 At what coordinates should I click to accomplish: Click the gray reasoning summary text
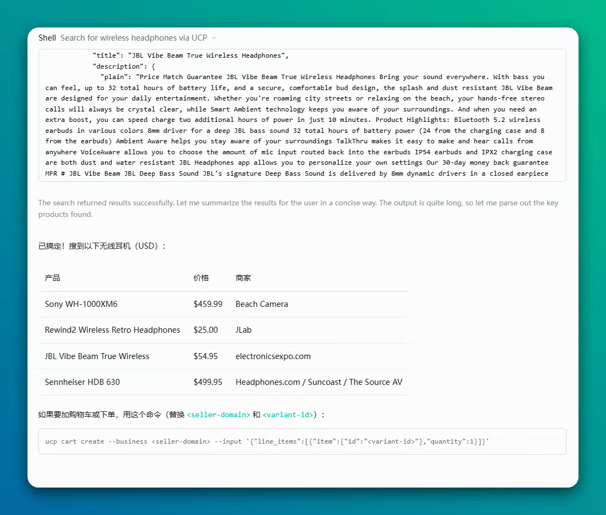pos(298,208)
